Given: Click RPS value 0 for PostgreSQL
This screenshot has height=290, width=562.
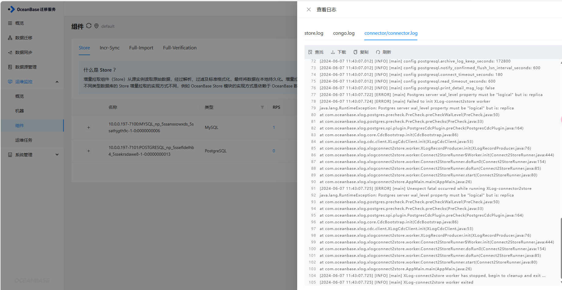Looking at the screenshot, I should (x=274, y=151).
